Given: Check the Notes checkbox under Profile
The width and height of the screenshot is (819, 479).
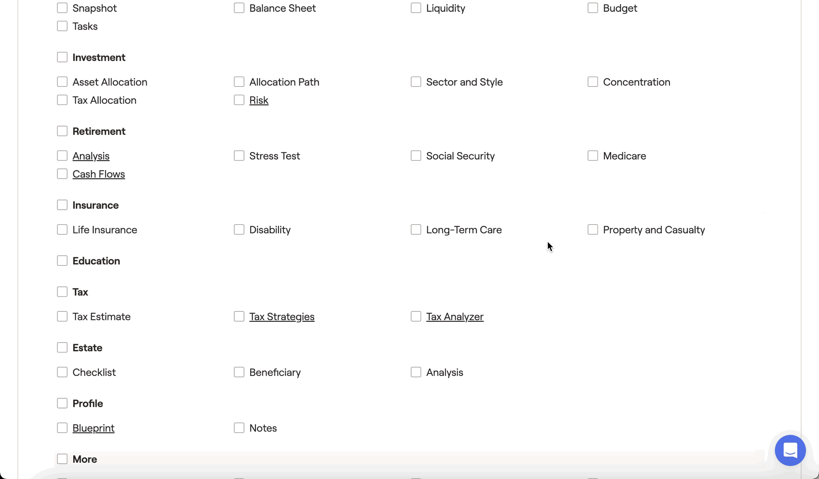Looking at the screenshot, I should coord(239,428).
